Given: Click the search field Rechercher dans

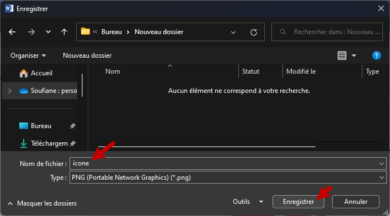Looking at the screenshot, I should [327, 32].
